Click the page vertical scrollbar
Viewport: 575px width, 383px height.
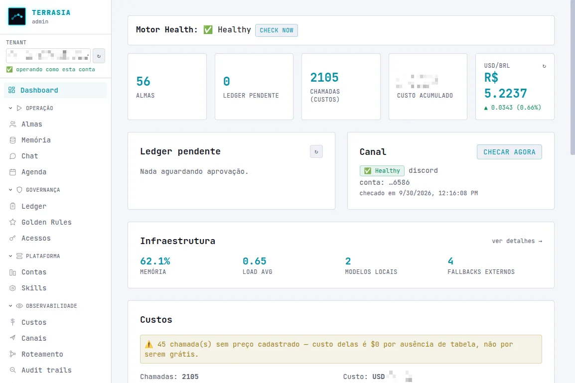click(573, 77)
